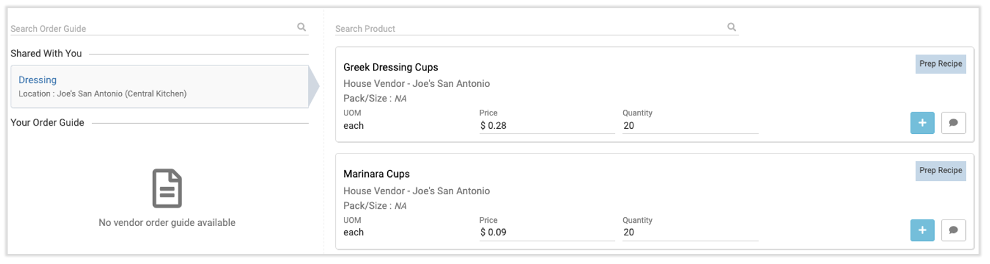Edit quantity field of Marinara Cups

(689, 232)
